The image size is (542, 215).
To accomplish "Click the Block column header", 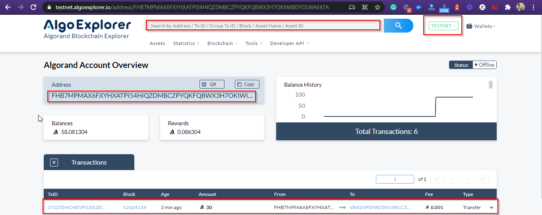I will coord(129,194).
